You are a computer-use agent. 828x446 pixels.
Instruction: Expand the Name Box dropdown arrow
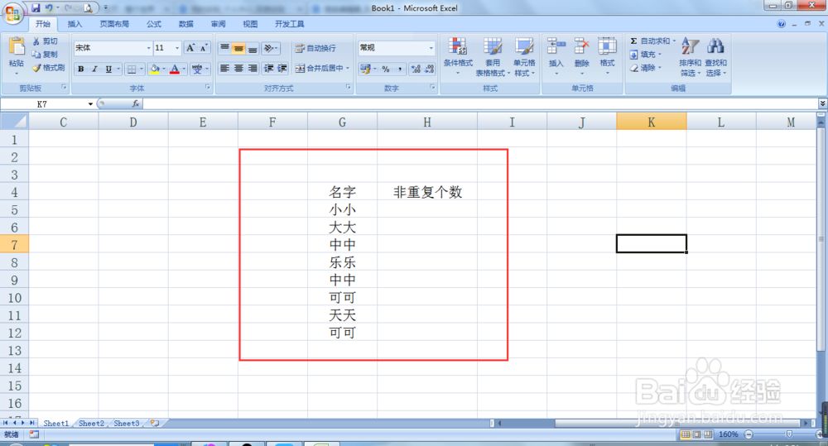tap(90, 104)
